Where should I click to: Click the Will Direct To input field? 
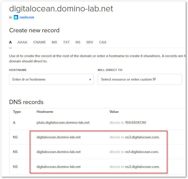(140, 80)
